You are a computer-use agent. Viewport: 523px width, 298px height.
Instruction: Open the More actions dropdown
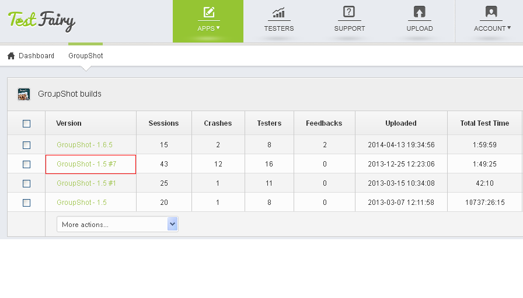click(x=117, y=224)
